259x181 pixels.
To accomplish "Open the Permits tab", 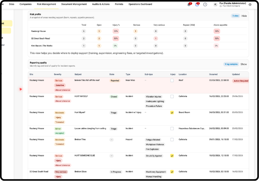I will pyautogui.click(x=119, y=4).
